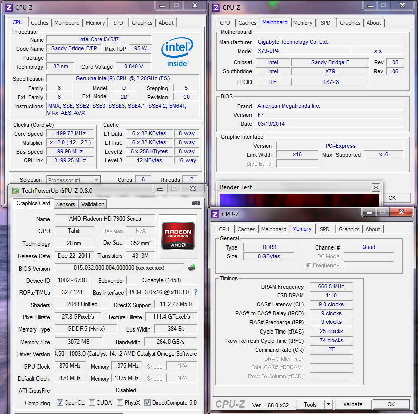
Task: Close the CPU-Z Mainboard window
Action: tap(402, 5)
